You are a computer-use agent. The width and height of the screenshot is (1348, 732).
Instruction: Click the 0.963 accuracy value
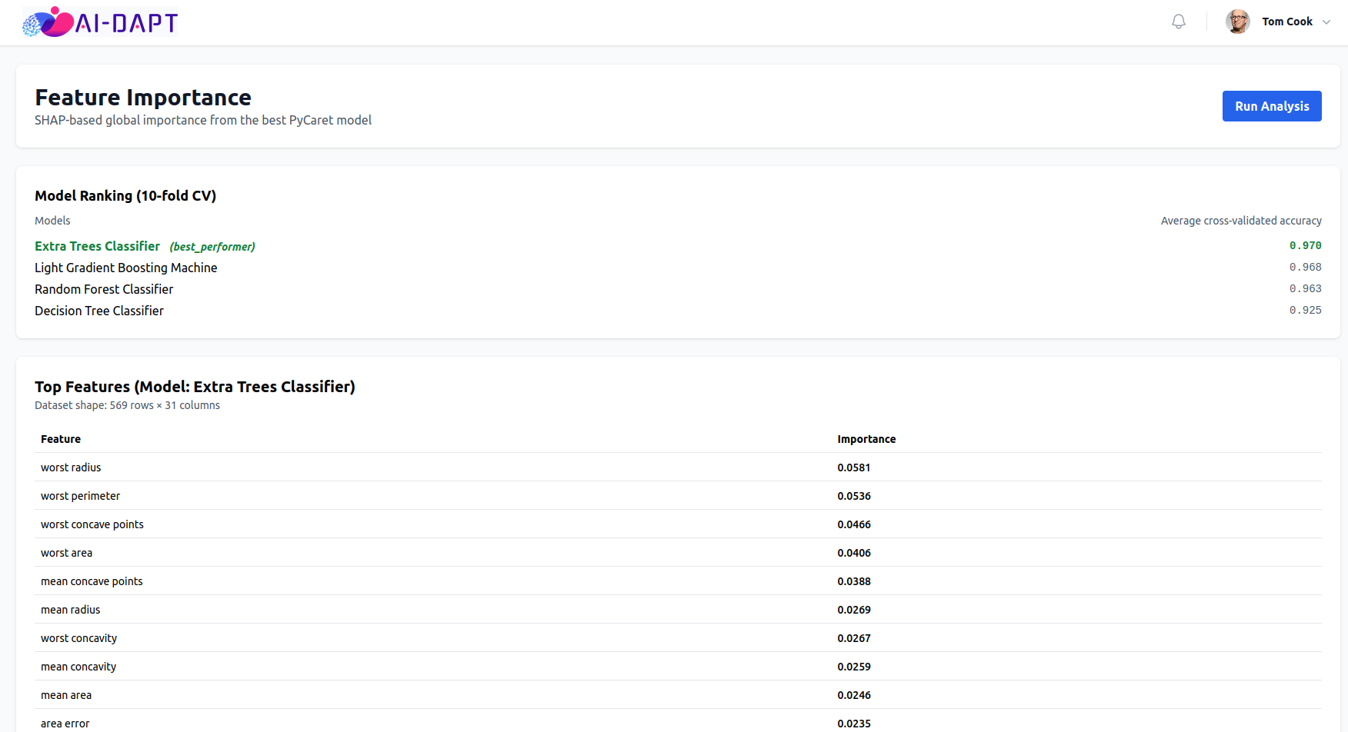point(1305,289)
